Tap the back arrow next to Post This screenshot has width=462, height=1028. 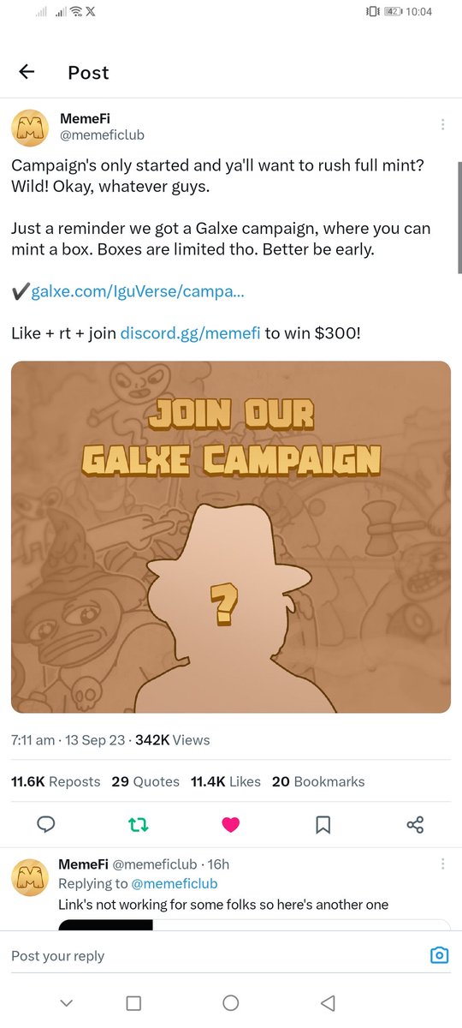[x=27, y=72]
